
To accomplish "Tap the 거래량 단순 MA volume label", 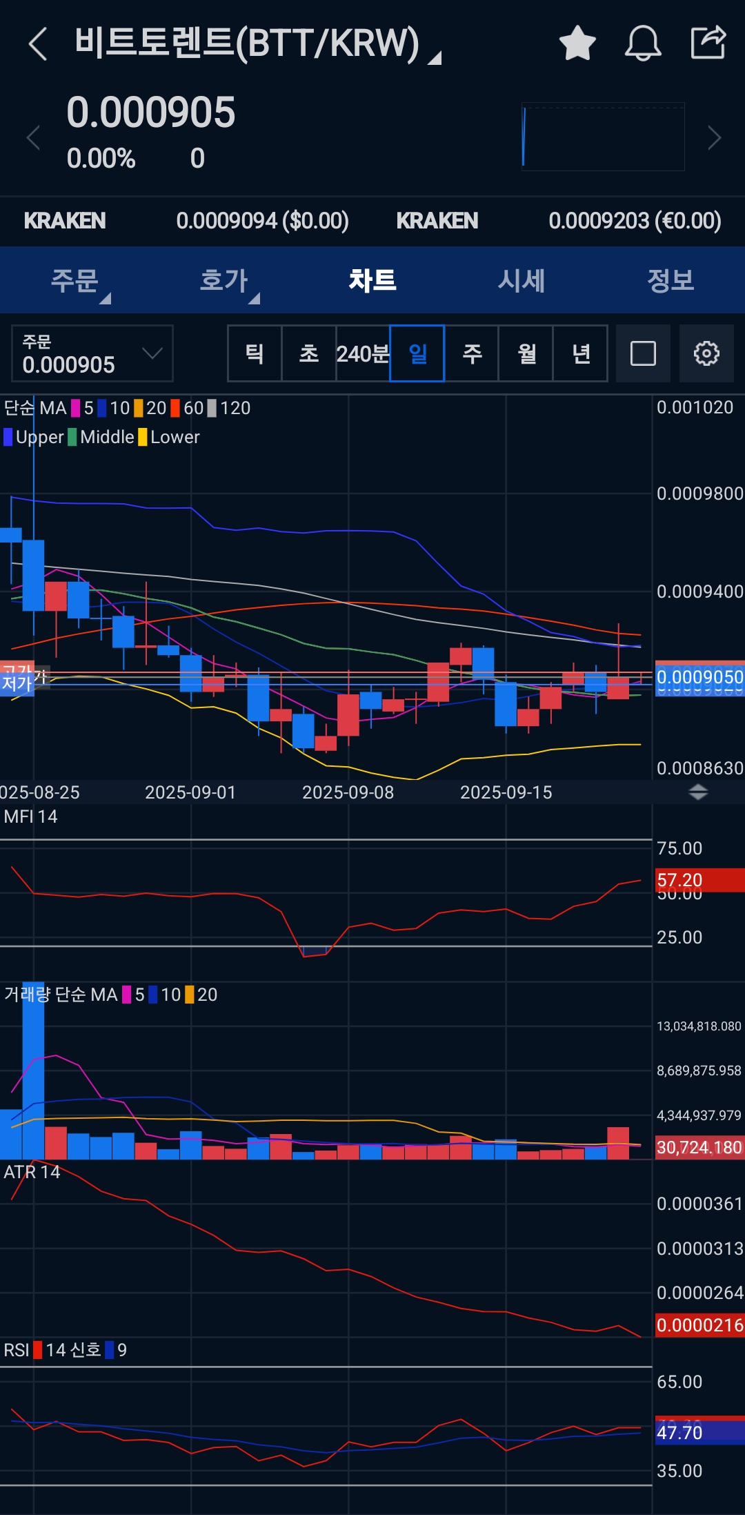I will 61,995.
